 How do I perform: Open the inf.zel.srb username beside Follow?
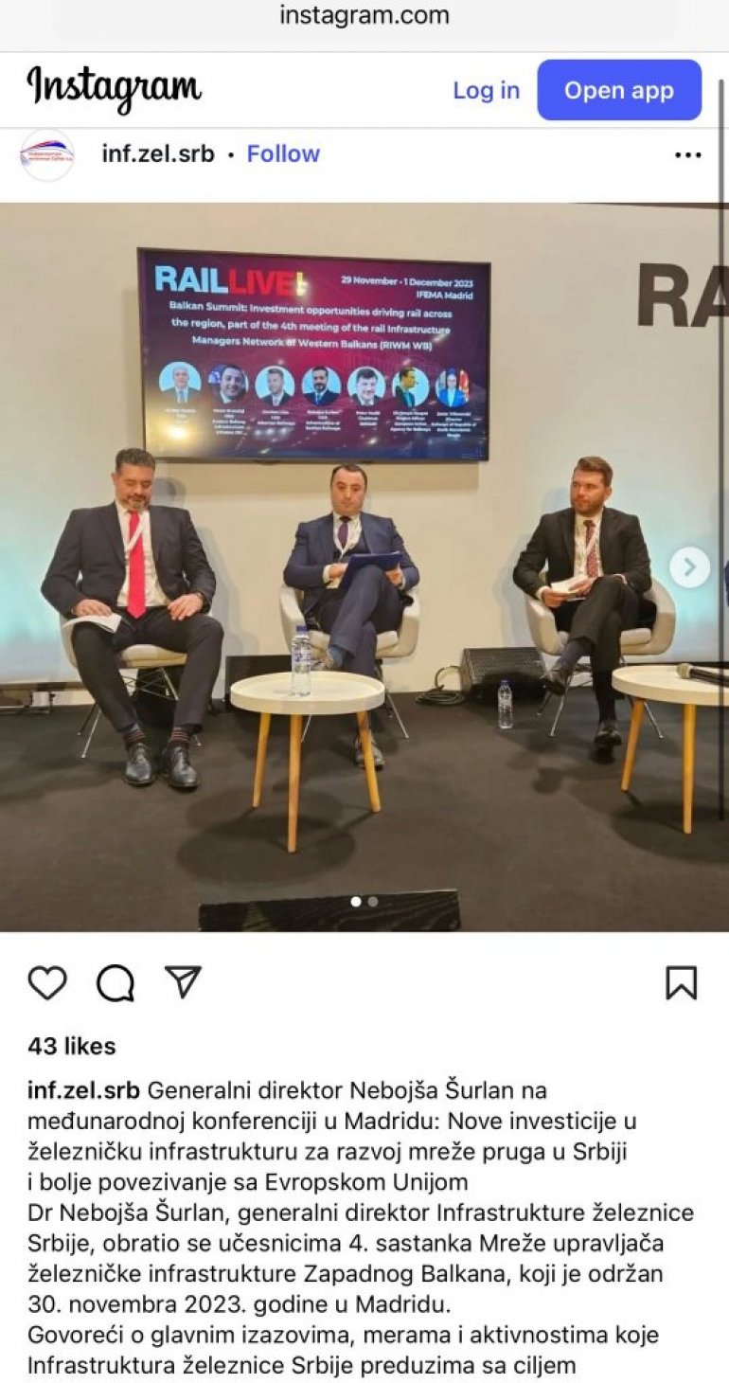158,153
